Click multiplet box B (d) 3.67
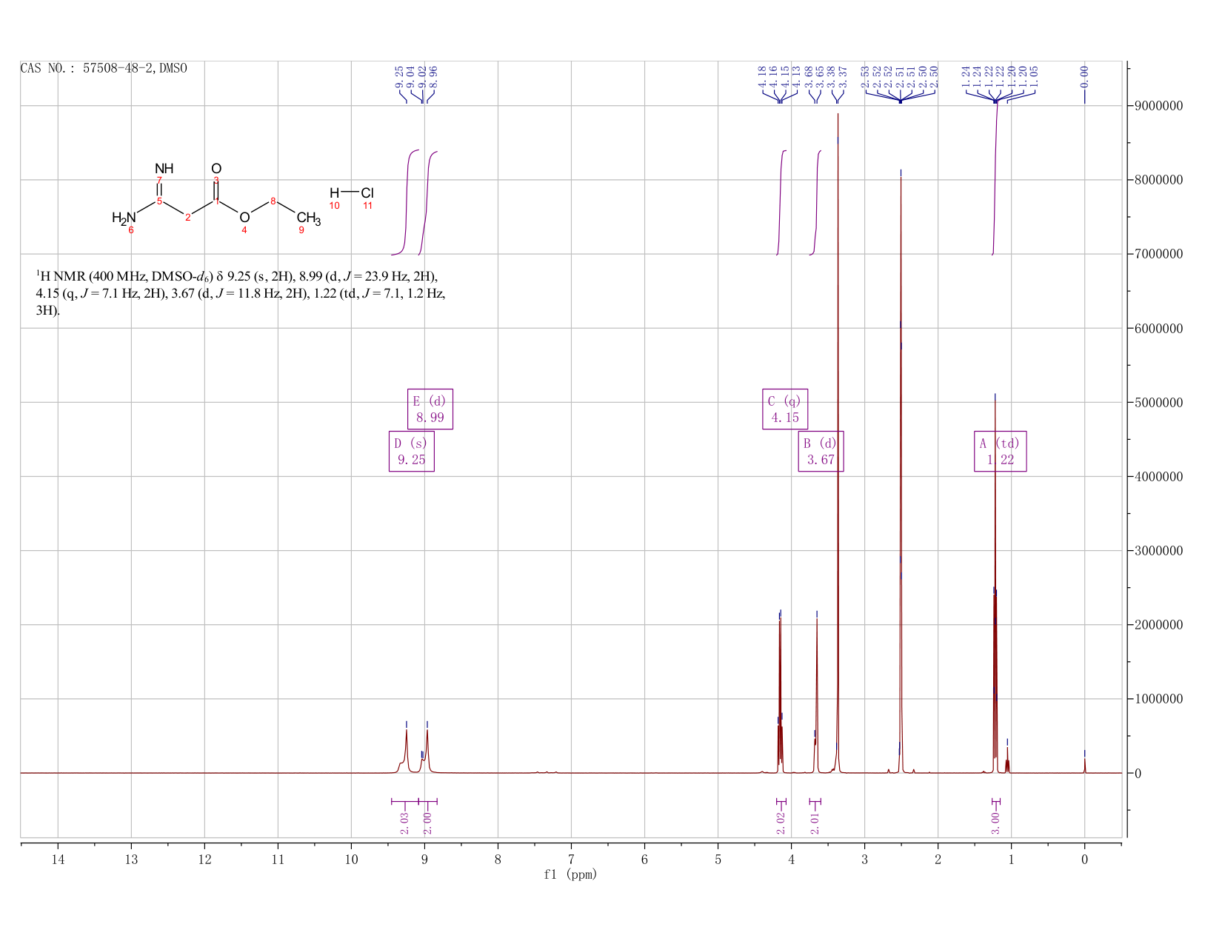Viewport: 1222px width, 944px height. (821, 452)
